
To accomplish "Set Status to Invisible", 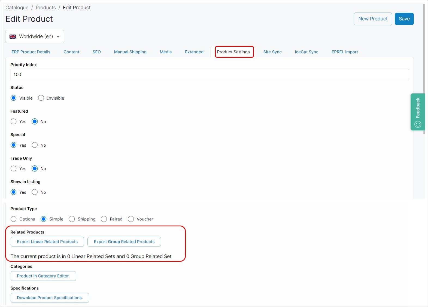I will coord(41,98).
